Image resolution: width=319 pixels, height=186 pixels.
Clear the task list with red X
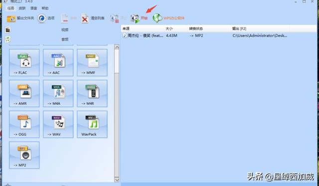[93, 18]
